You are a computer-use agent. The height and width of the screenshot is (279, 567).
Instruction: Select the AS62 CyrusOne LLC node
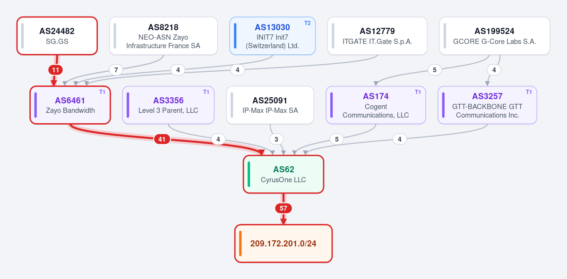click(283, 174)
